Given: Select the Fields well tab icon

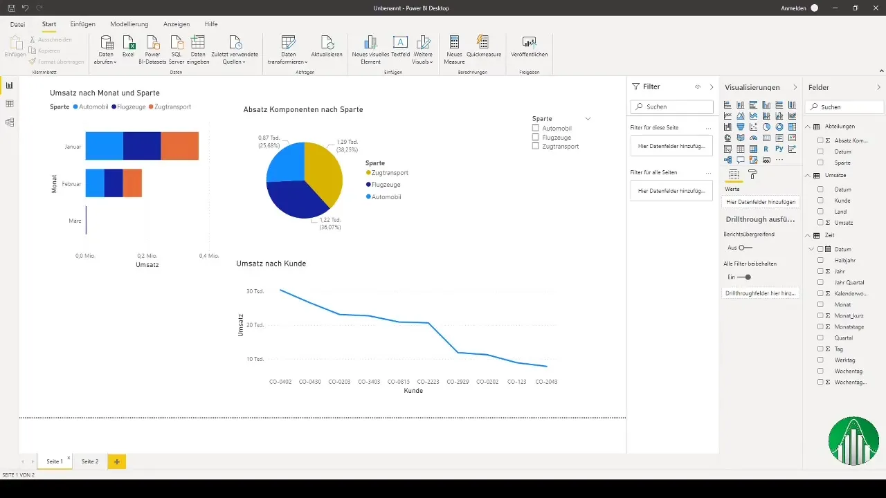Looking at the screenshot, I should [x=734, y=174].
